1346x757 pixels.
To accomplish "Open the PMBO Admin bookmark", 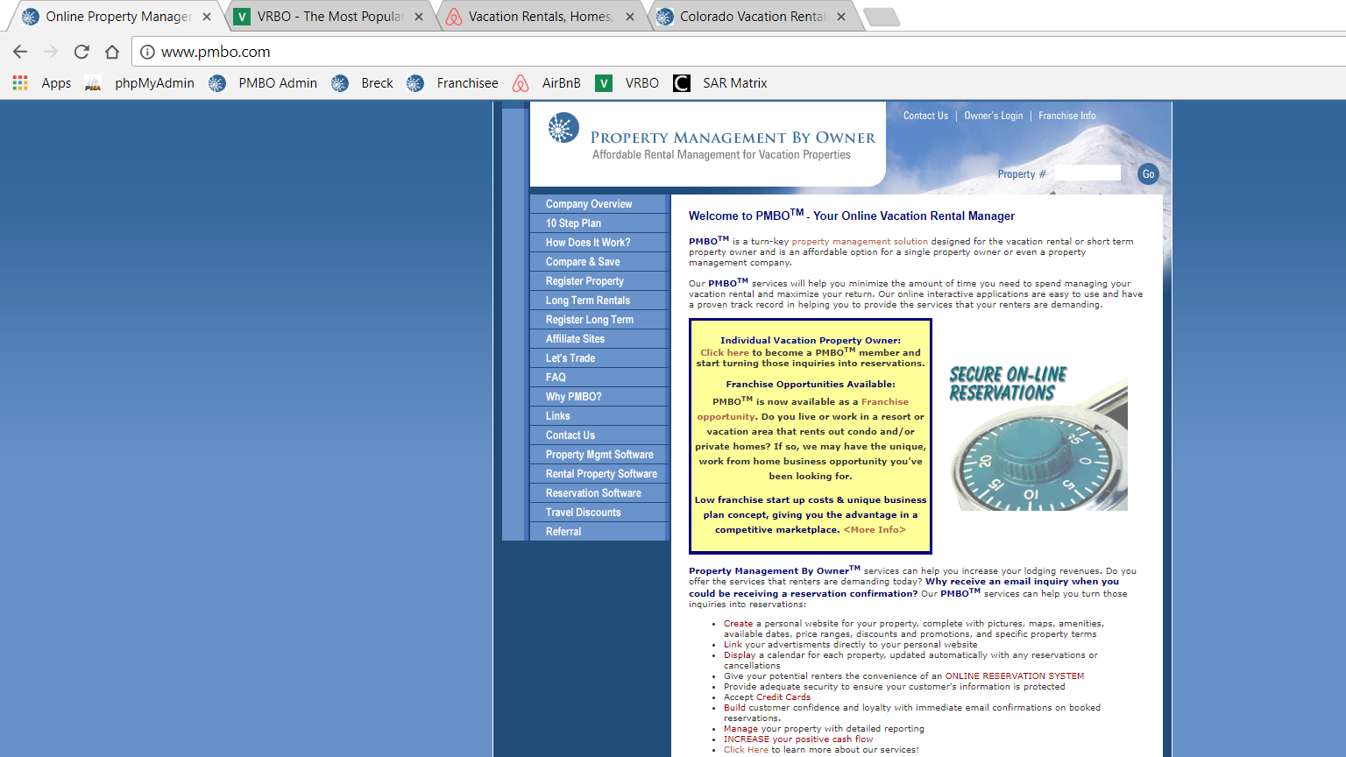I will click(263, 82).
